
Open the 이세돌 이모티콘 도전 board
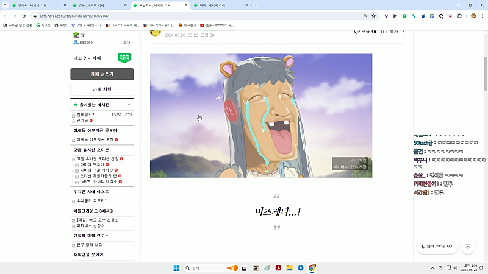click(x=95, y=140)
